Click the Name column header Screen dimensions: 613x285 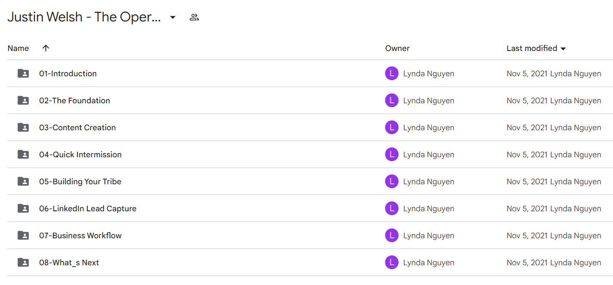click(x=18, y=48)
